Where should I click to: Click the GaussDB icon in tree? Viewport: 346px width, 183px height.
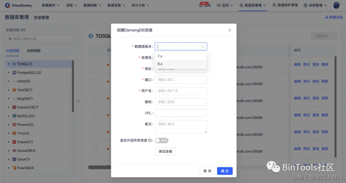pos(14,151)
